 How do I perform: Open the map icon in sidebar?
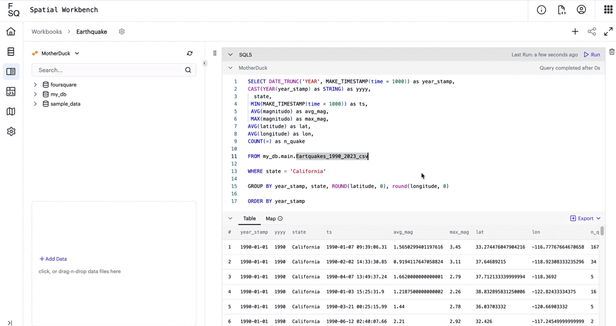tap(11, 112)
